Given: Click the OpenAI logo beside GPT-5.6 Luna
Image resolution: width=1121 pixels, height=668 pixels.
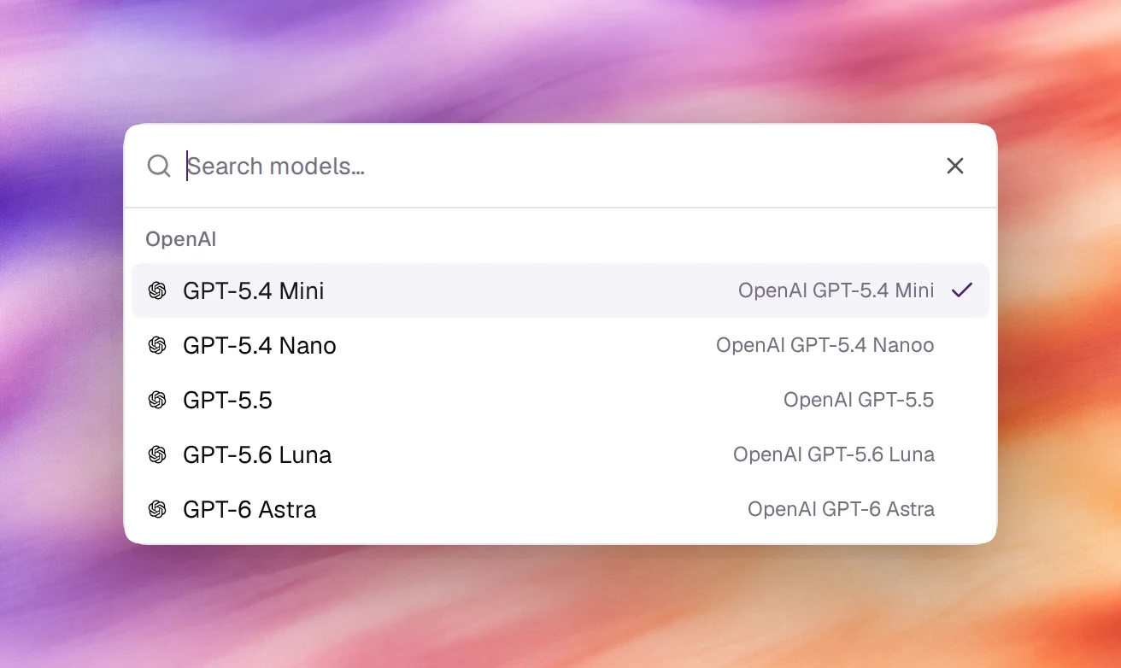Looking at the screenshot, I should click(x=157, y=455).
